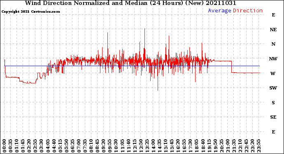Click the Copyright 2021 Cartronics.com text
Viewport: 284px width, 154px height.
coord(30,12)
